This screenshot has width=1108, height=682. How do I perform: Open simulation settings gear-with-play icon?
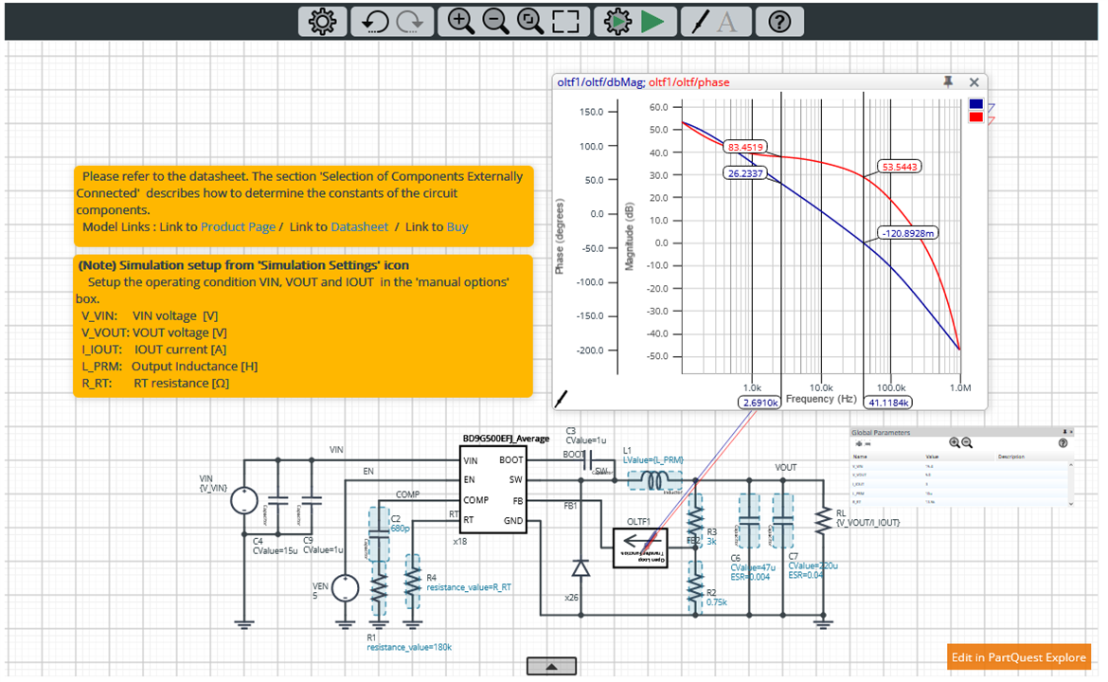point(617,21)
